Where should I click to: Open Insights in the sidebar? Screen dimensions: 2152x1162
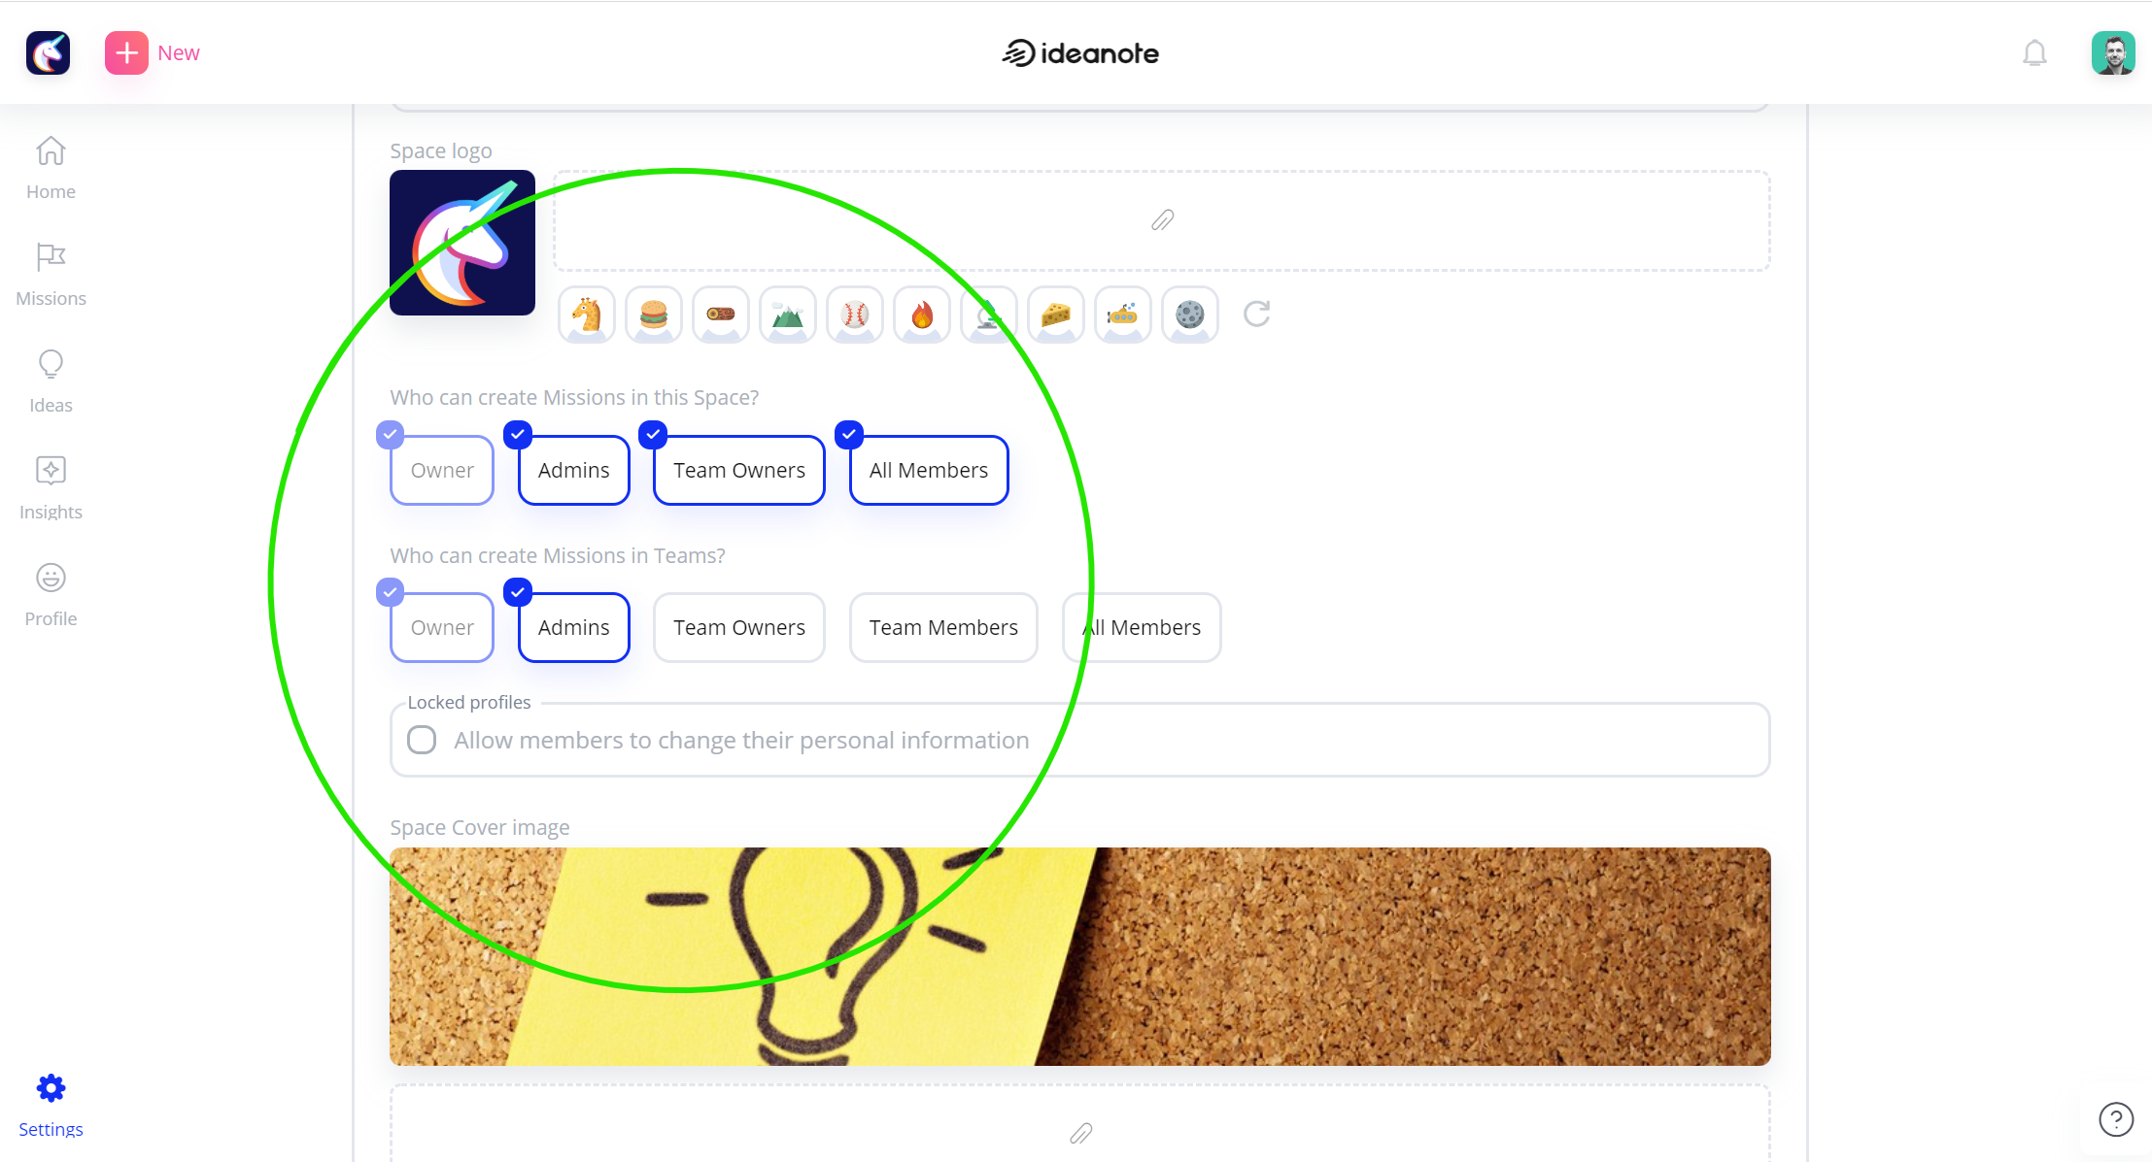pyautogui.click(x=51, y=488)
